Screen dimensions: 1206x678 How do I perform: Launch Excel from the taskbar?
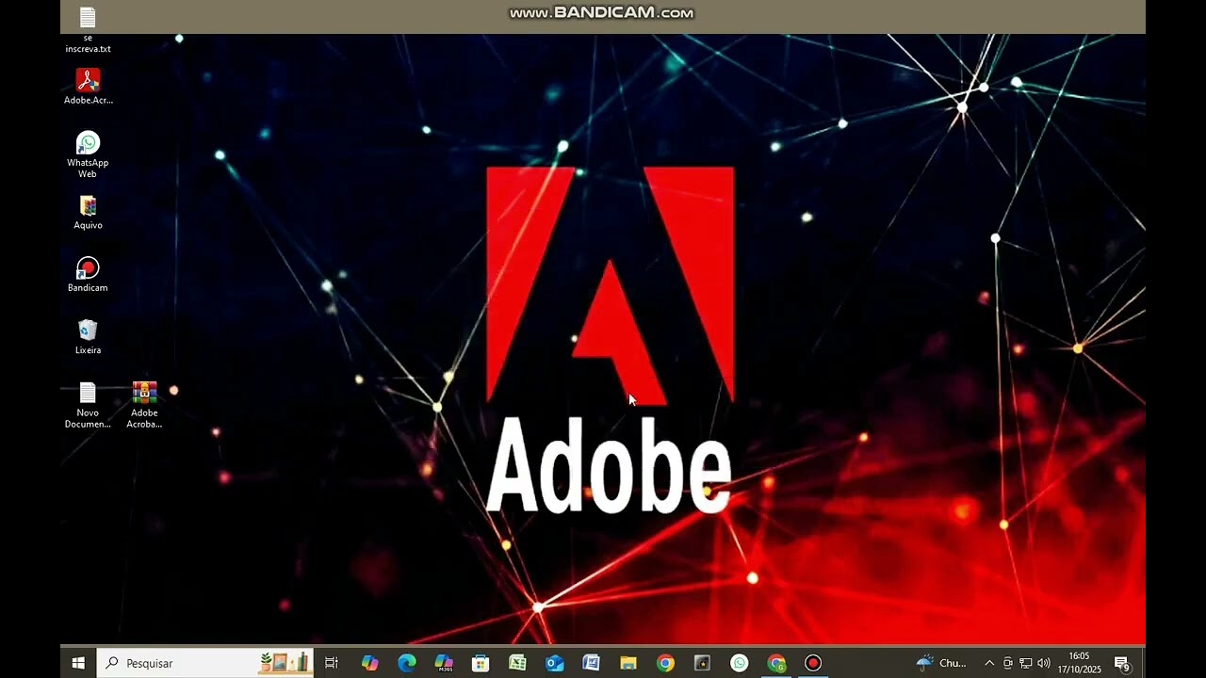[x=517, y=663]
